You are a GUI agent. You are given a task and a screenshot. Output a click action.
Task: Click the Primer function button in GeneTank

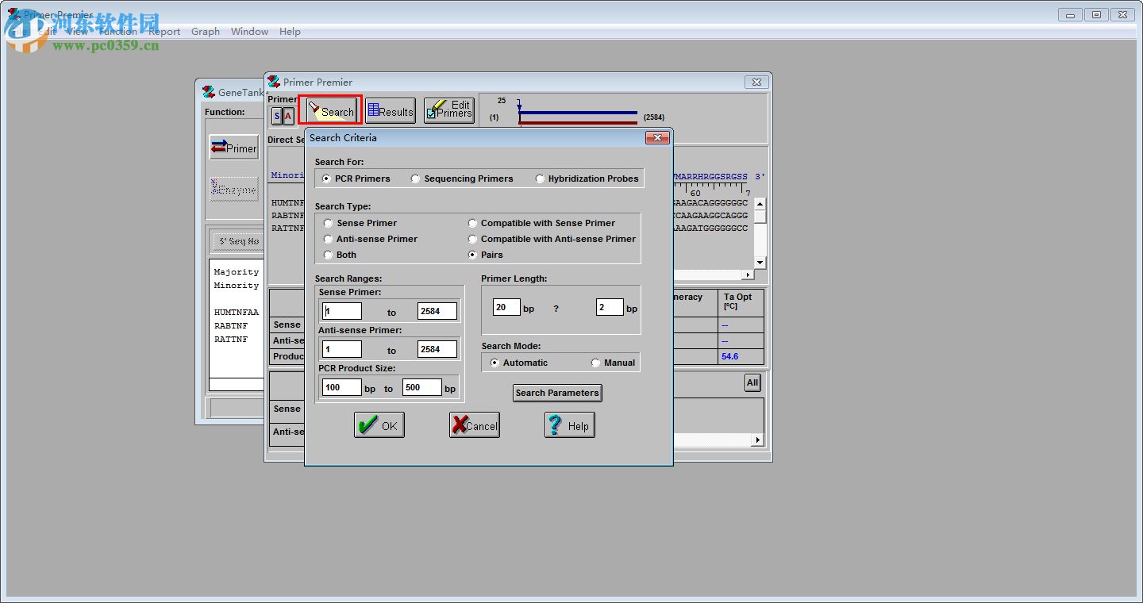coord(234,148)
